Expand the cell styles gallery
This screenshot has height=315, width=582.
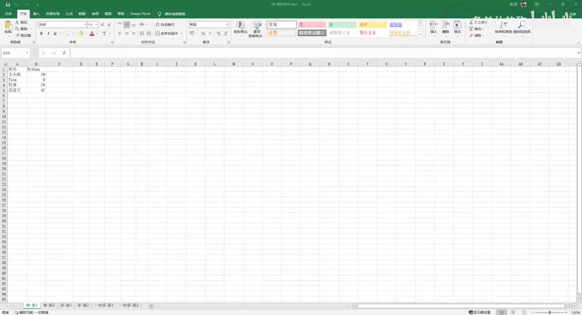tap(420, 34)
